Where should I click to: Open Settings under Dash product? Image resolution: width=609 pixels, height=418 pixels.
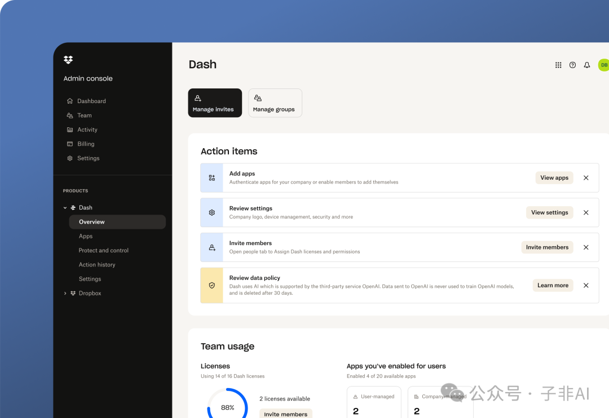(90, 279)
